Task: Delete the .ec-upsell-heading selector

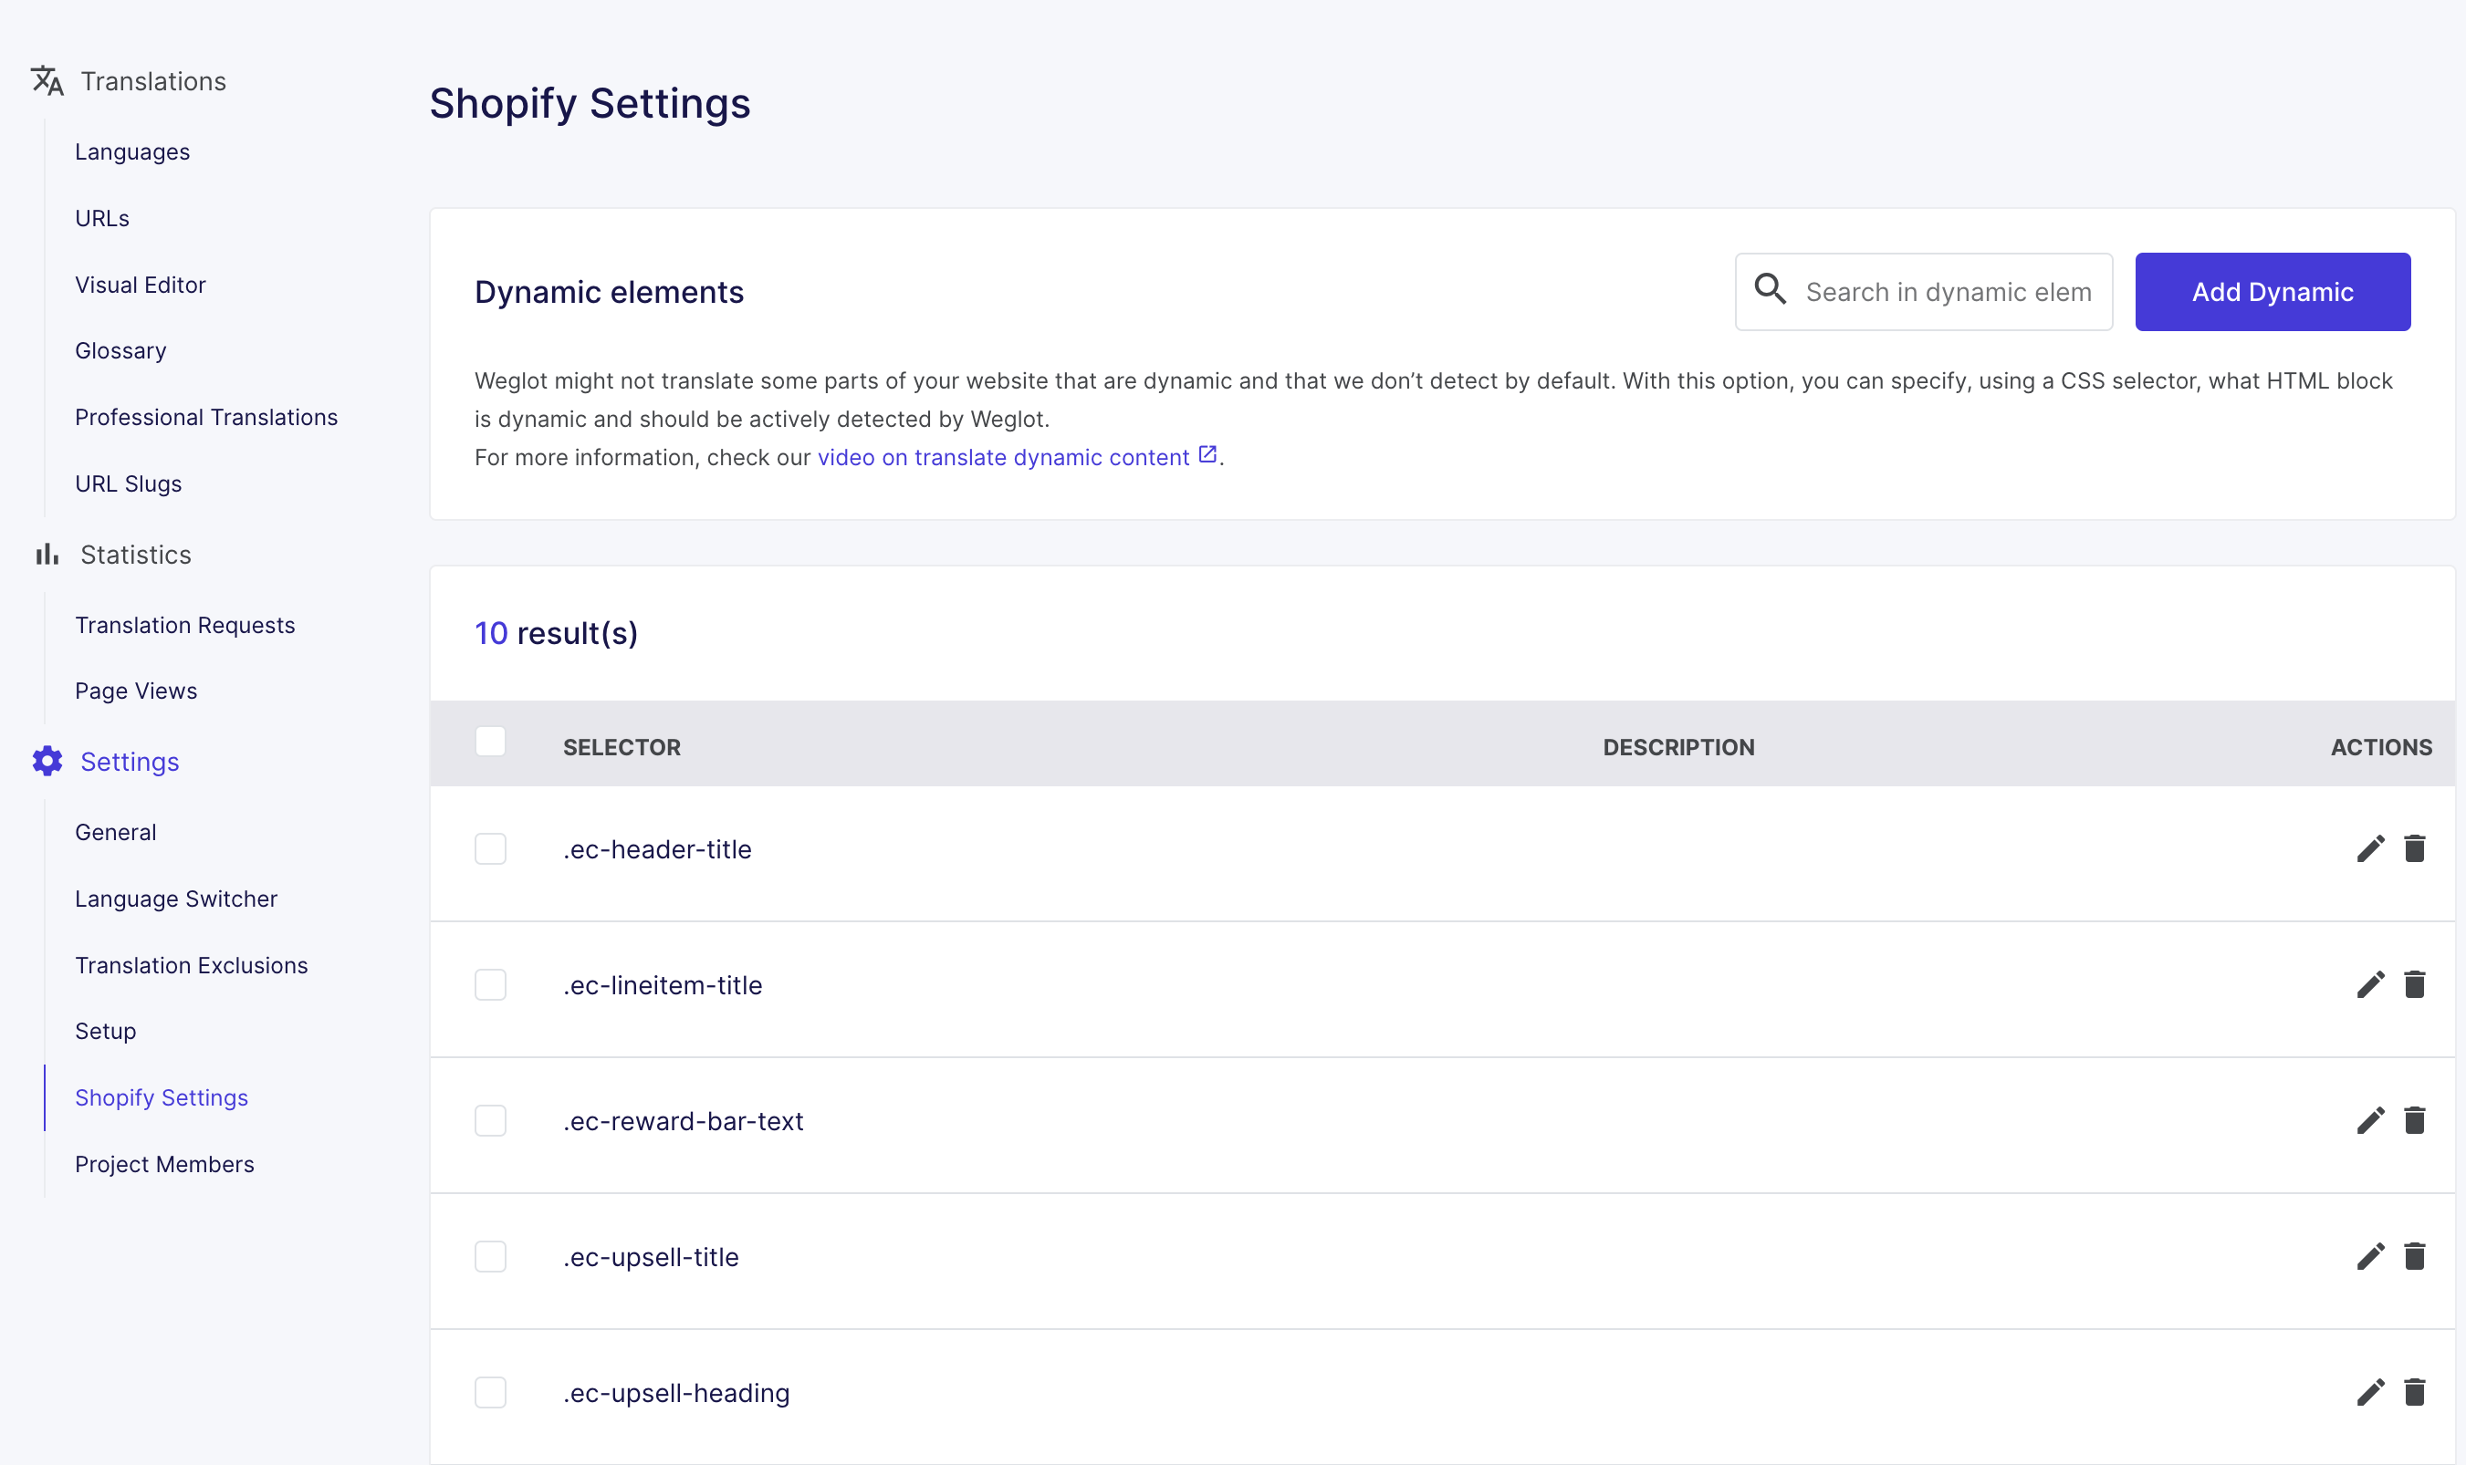Action: 2415,1392
